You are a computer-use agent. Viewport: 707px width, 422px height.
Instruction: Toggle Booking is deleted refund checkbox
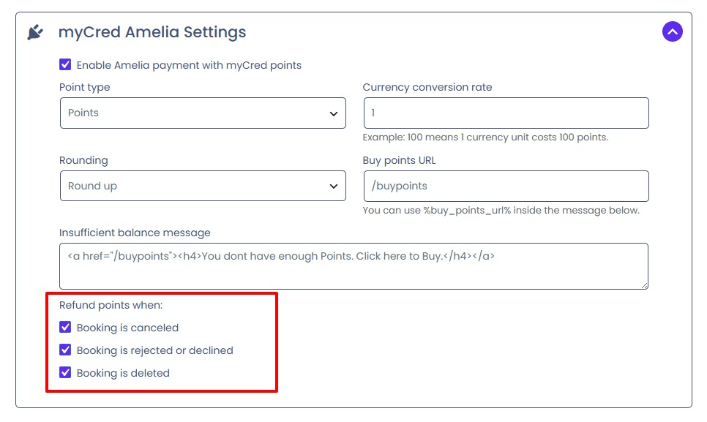coord(65,372)
